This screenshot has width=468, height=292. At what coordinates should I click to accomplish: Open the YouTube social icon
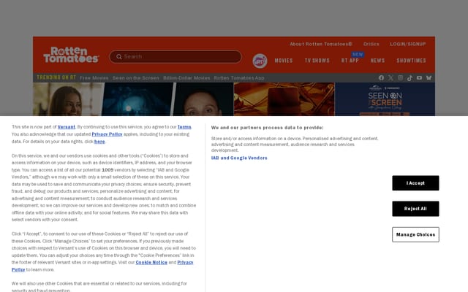[419, 78]
